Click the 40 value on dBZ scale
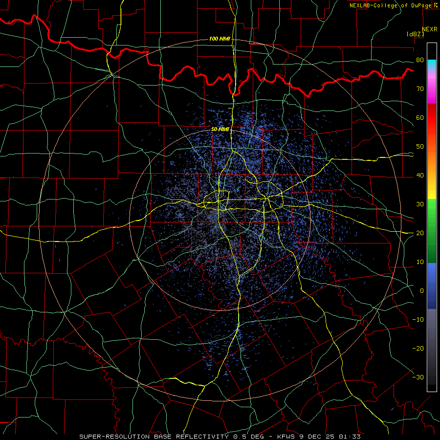This screenshot has width=440, height=440. tap(420, 176)
